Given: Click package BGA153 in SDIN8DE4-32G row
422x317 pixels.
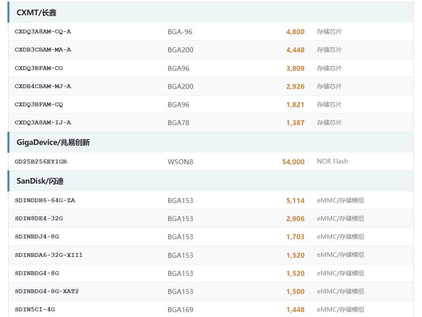Looking at the screenshot, I should [180, 219].
